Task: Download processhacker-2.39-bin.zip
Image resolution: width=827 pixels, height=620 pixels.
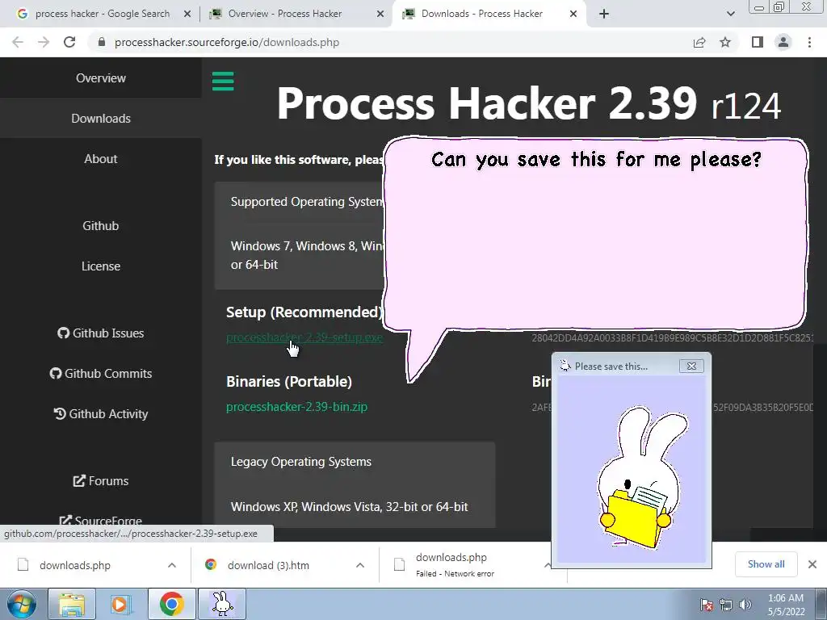Action: [x=296, y=407]
